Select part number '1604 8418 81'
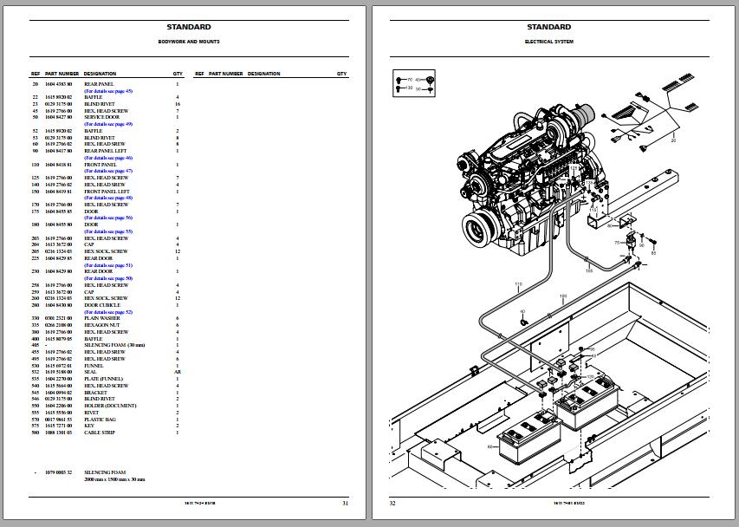This screenshot has height=527, width=739. click(x=58, y=165)
